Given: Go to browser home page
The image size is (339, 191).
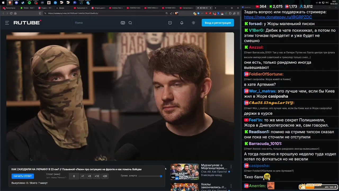Looking at the screenshot, I should (15, 13).
